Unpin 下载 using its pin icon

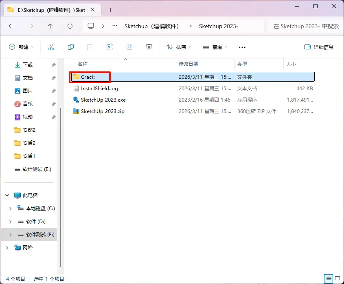[x=53, y=65]
